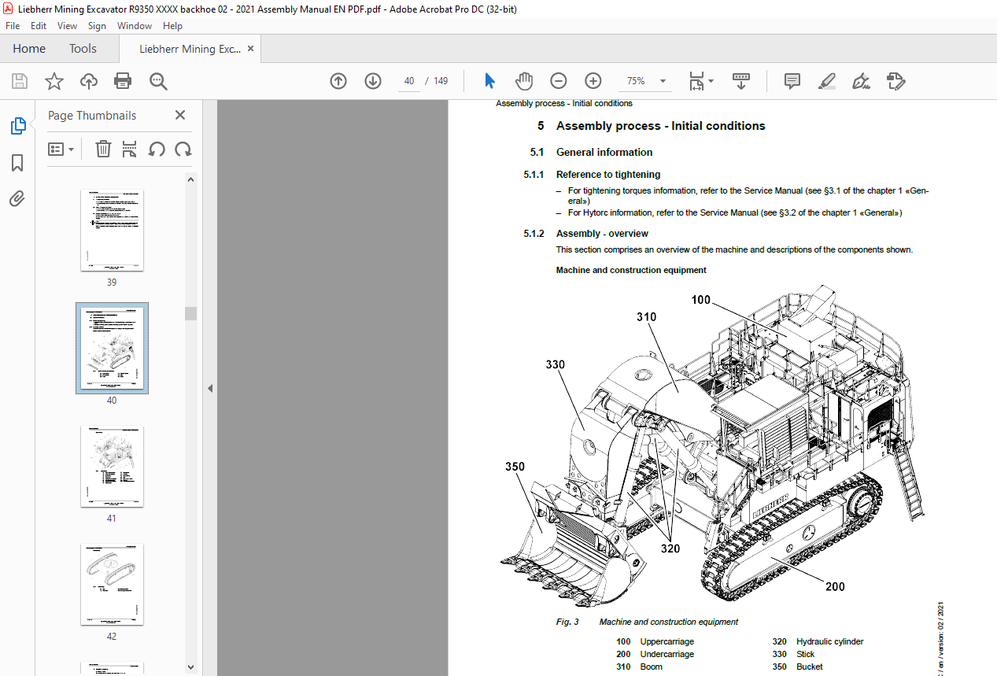The width and height of the screenshot is (997, 676).
Task: Click the scrolling mode keyboard icon
Action: pyautogui.click(x=741, y=81)
